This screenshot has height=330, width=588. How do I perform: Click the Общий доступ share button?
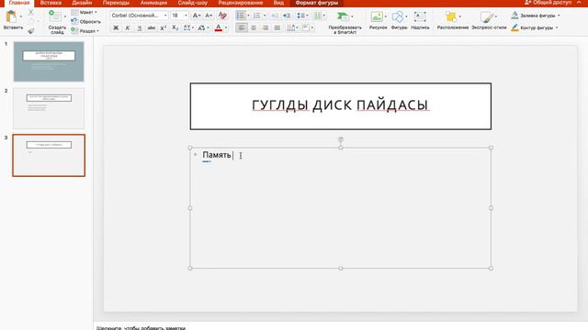pyautogui.click(x=548, y=3)
